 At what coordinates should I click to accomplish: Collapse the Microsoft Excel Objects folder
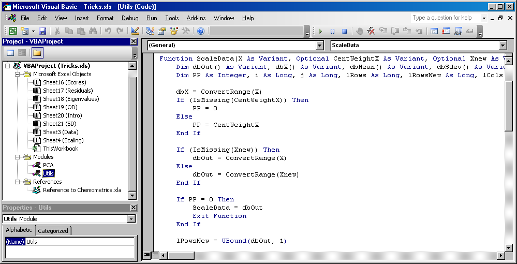tap(18, 74)
